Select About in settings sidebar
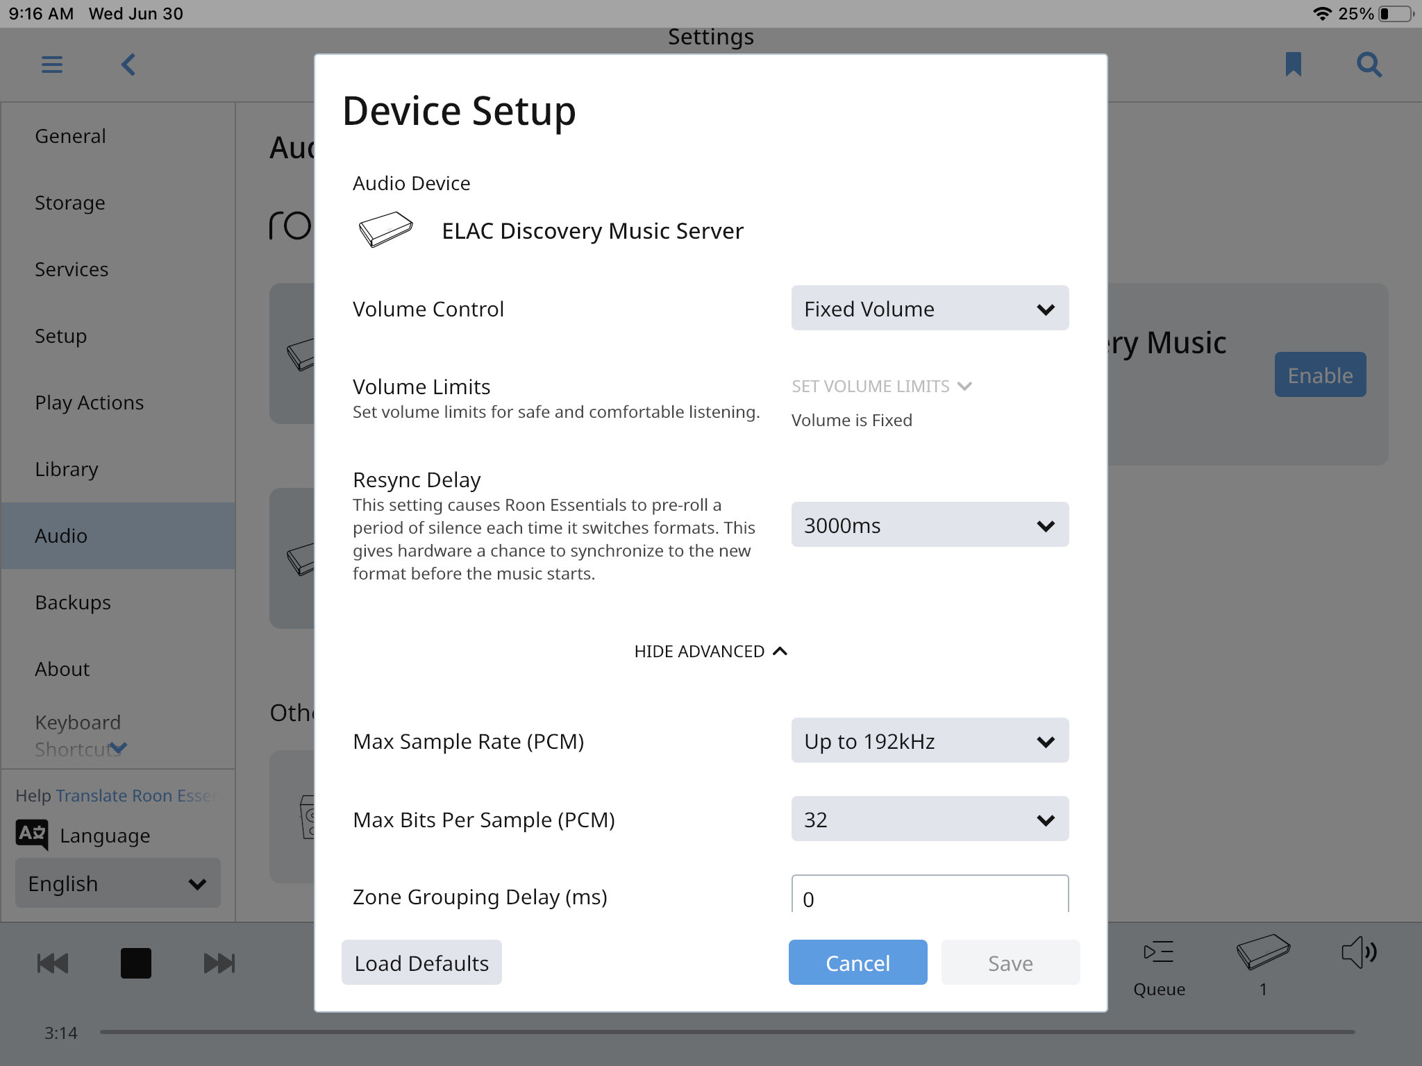The height and width of the screenshot is (1066, 1422). [118, 669]
